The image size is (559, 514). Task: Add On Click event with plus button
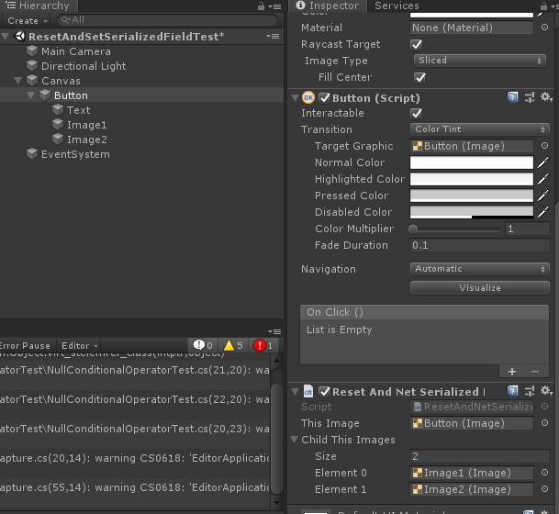[x=512, y=372]
